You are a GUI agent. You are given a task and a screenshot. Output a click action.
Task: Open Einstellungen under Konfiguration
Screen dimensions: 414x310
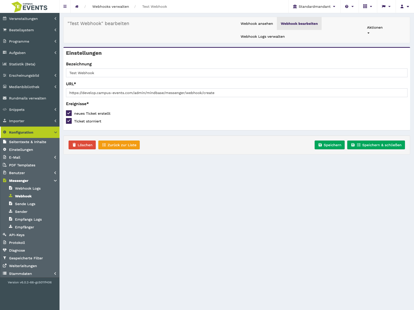tap(21, 150)
